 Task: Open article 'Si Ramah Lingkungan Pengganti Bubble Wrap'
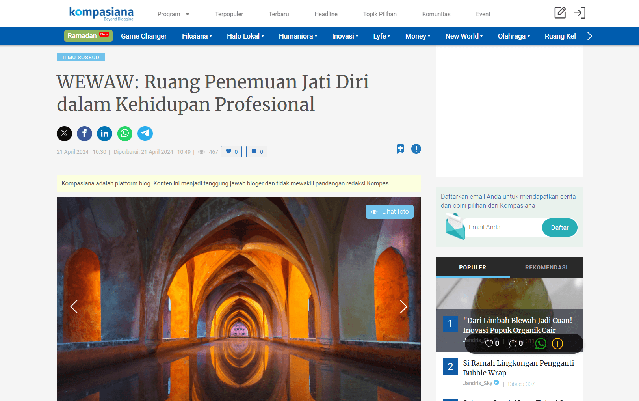coord(518,368)
